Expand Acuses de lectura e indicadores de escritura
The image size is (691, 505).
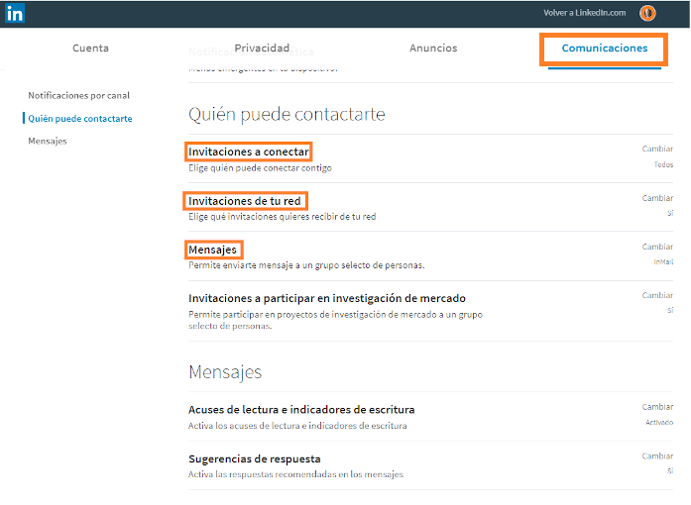point(301,409)
